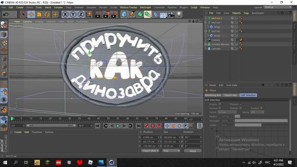Click Record Active Objects red button
The image size is (297, 167).
click(x=147, y=126)
